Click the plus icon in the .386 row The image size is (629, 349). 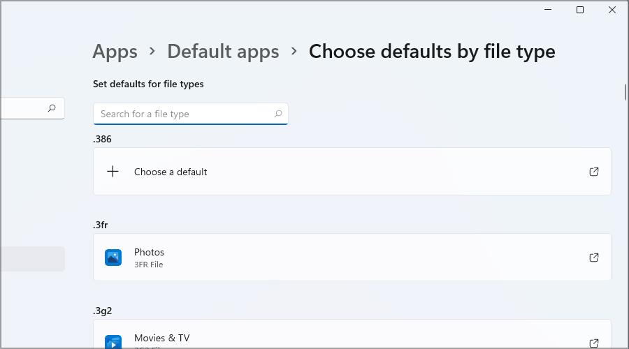tap(113, 172)
